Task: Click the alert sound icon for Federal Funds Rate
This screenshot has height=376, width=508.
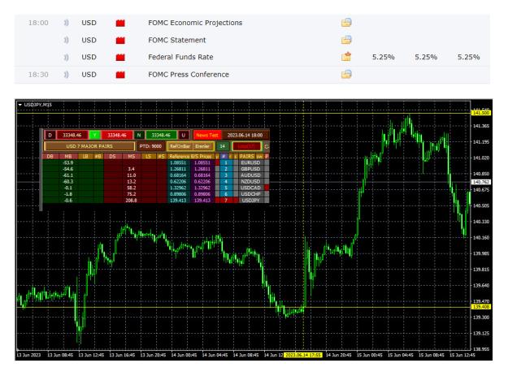Action: 66,58
